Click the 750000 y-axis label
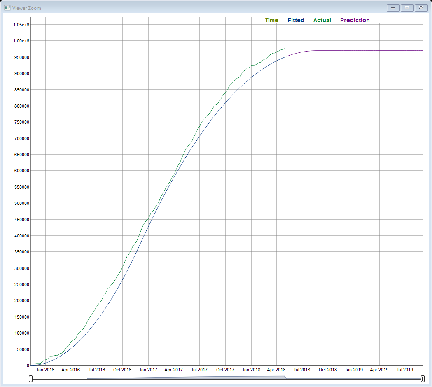This screenshot has height=387, width=432. (x=22, y=122)
